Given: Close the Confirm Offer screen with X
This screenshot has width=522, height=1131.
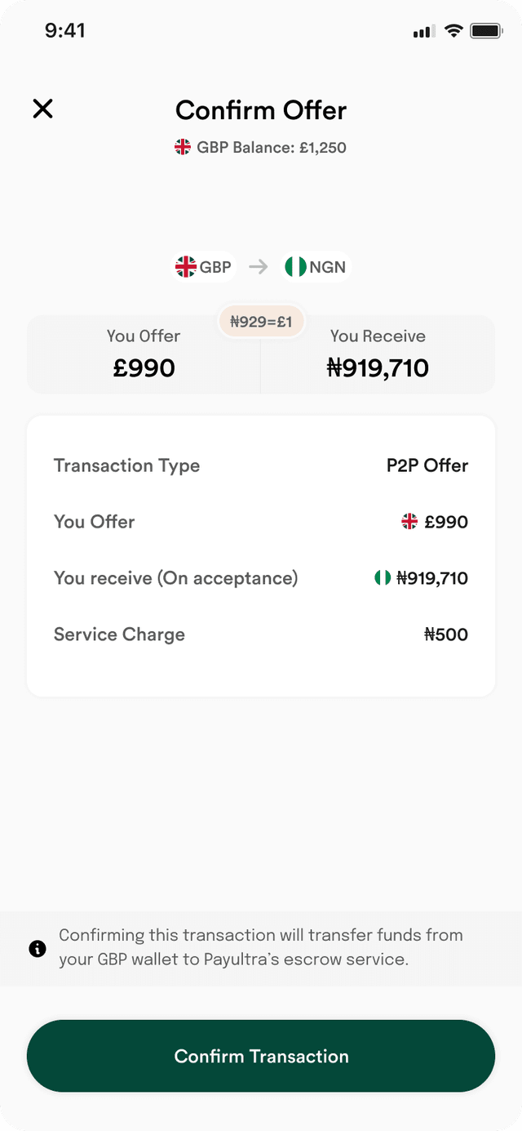Looking at the screenshot, I should click(x=42, y=109).
